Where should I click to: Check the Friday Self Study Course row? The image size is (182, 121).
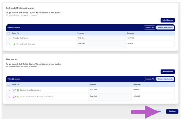(x=9, y=38)
